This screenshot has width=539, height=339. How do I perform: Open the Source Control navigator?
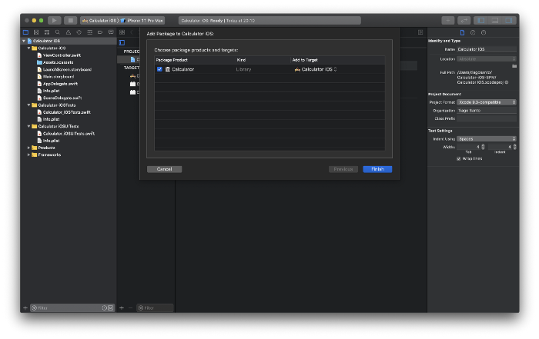[36, 32]
